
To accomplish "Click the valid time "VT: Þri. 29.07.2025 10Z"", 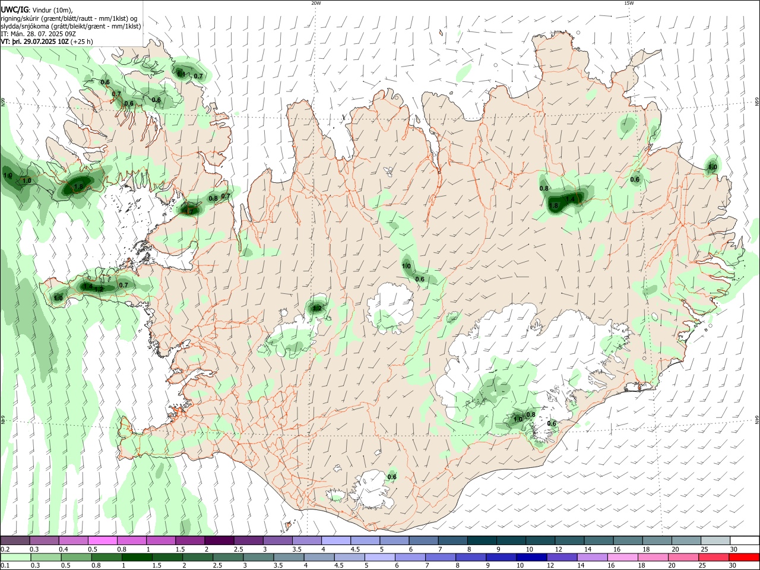I will 34,42.
